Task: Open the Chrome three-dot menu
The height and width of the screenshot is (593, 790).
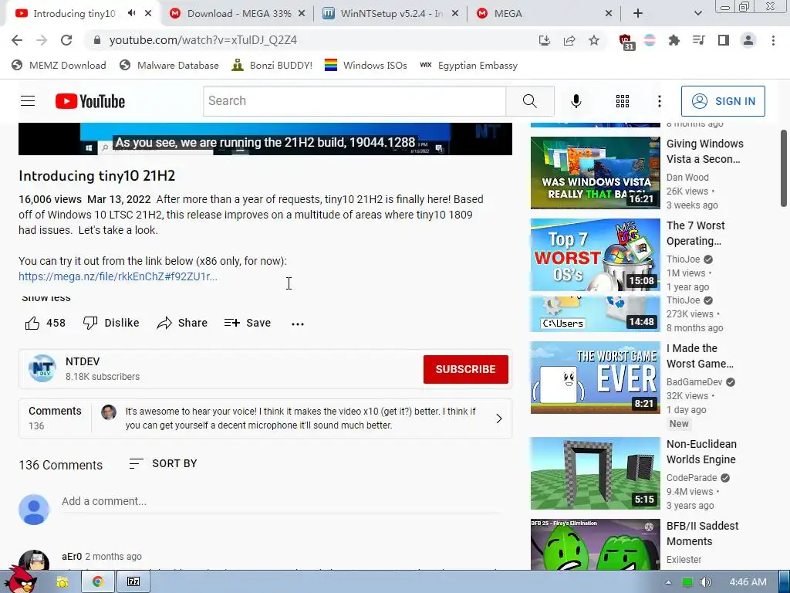Action: (773, 40)
